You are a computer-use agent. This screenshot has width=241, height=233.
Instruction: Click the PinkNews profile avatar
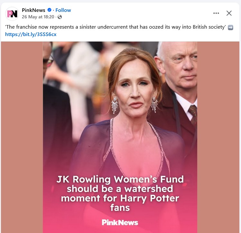tap(12, 14)
